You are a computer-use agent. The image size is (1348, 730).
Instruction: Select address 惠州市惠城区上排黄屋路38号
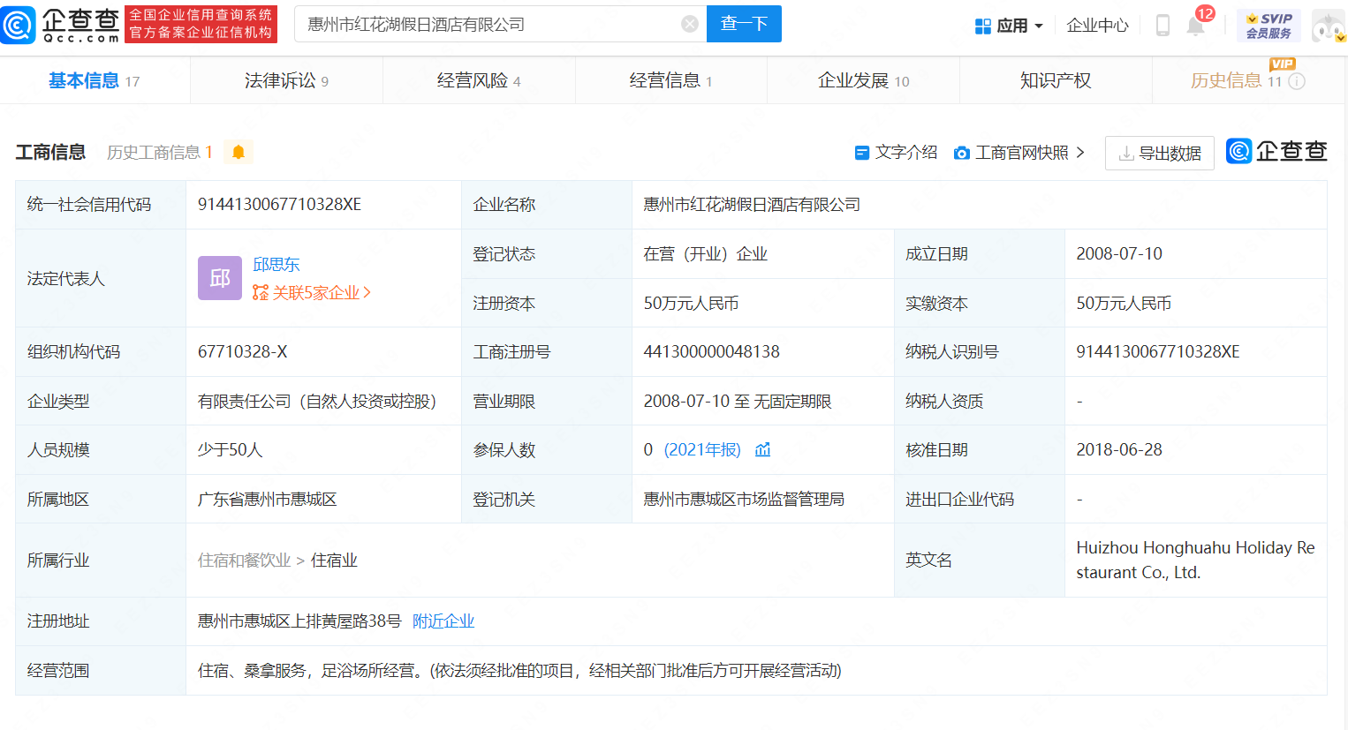click(x=299, y=621)
